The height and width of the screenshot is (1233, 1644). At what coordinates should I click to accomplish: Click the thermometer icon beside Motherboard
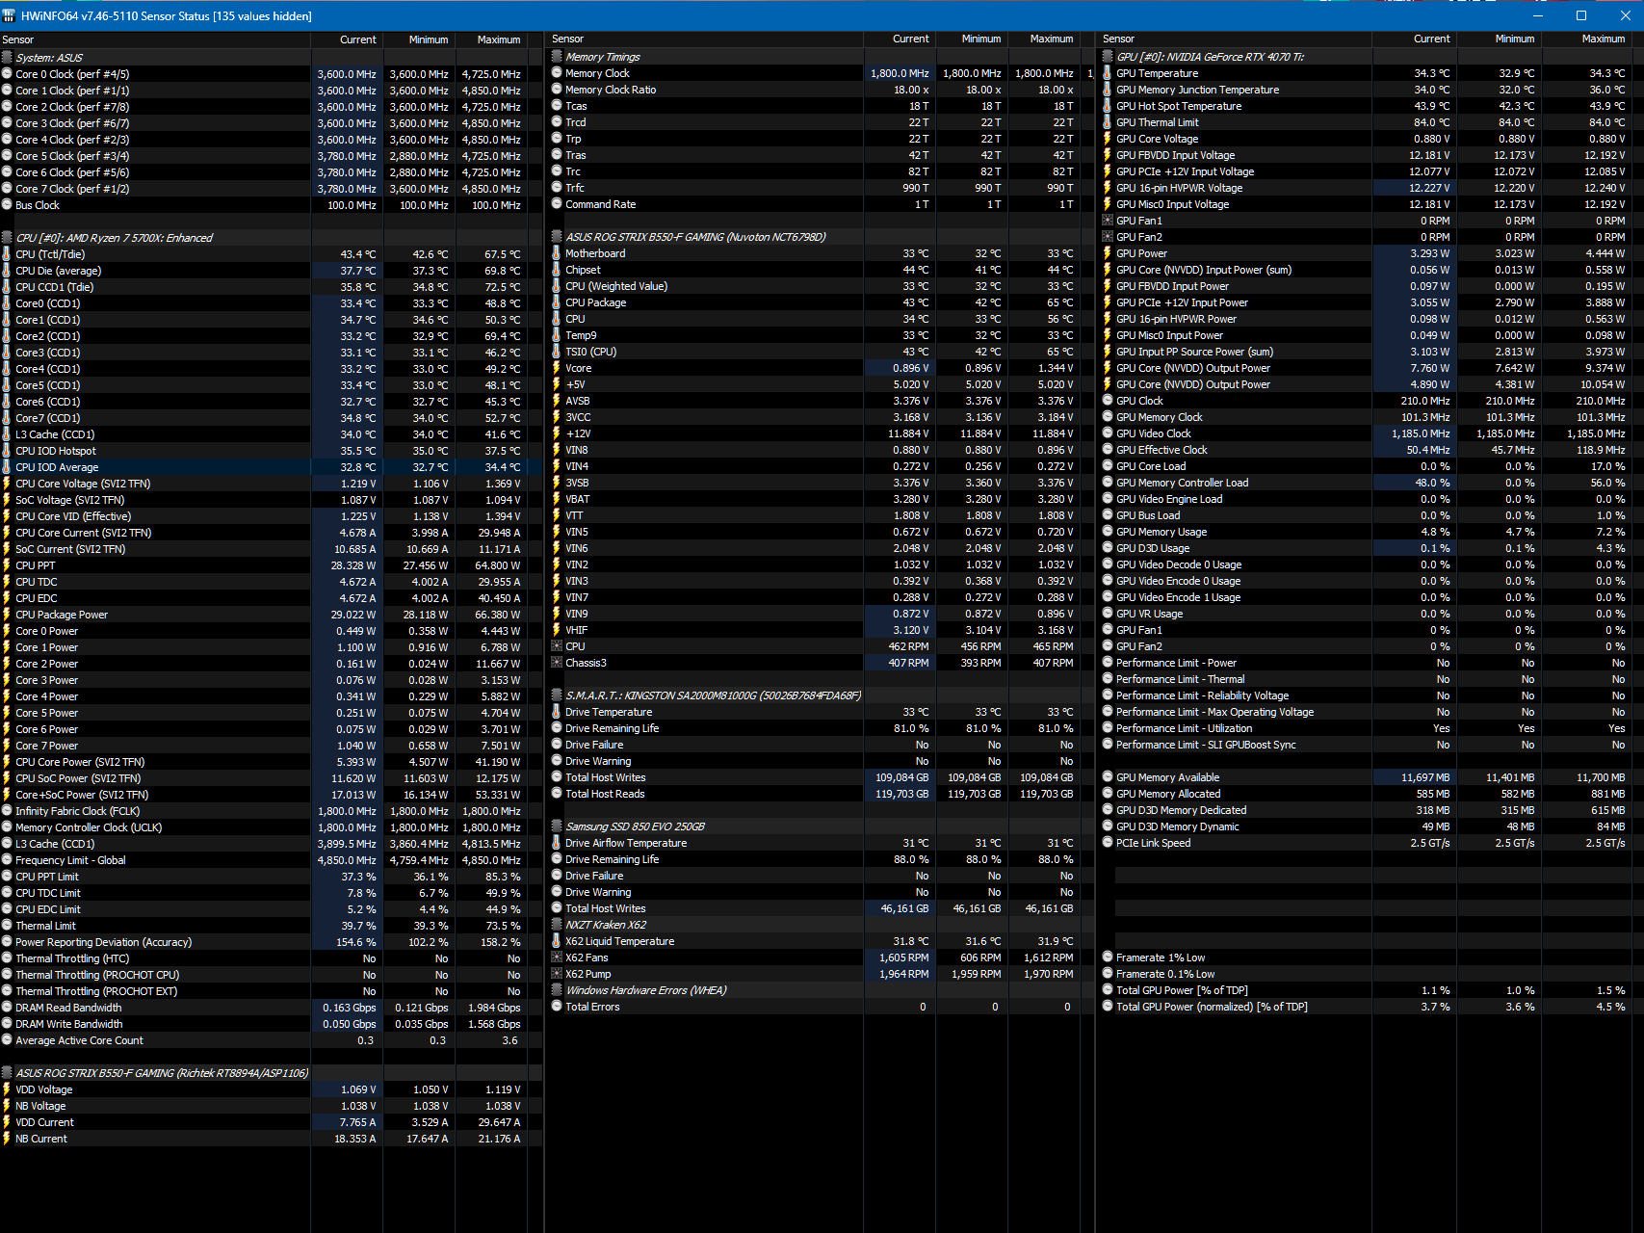pyautogui.click(x=557, y=253)
